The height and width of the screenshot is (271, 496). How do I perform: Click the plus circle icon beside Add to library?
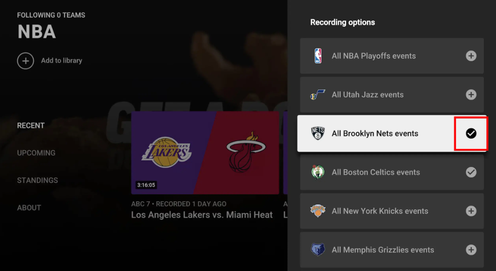click(26, 61)
